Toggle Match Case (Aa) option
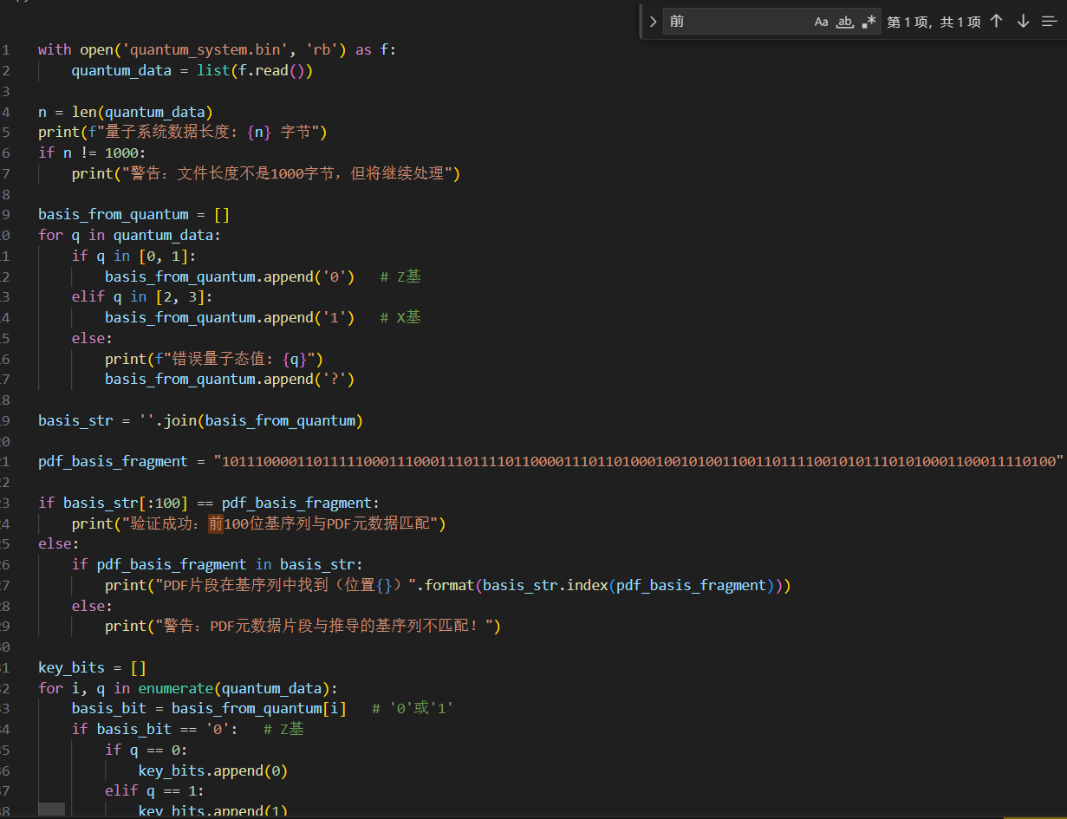1067x819 pixels. tap(821, 22)
